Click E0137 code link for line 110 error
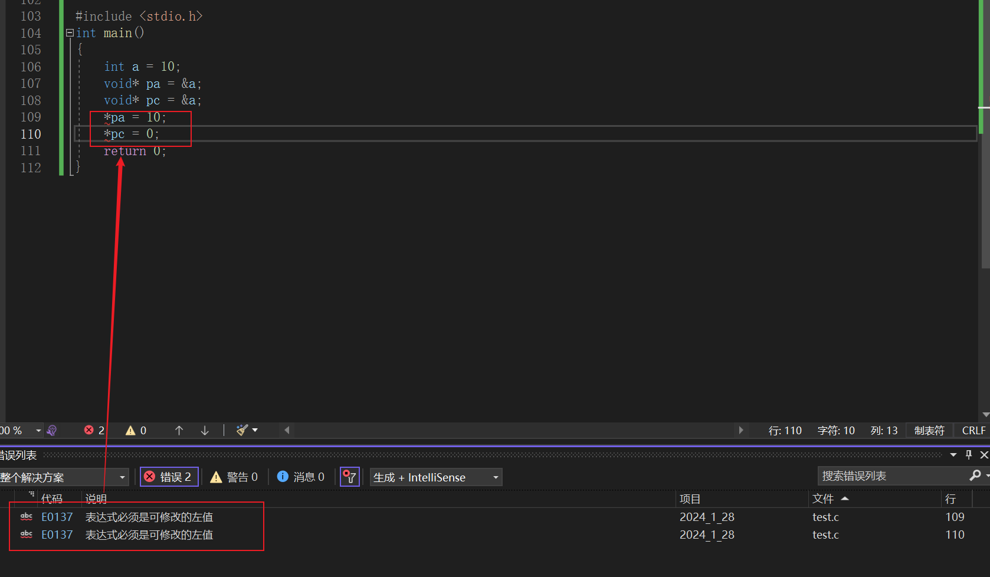 [57, 535]
